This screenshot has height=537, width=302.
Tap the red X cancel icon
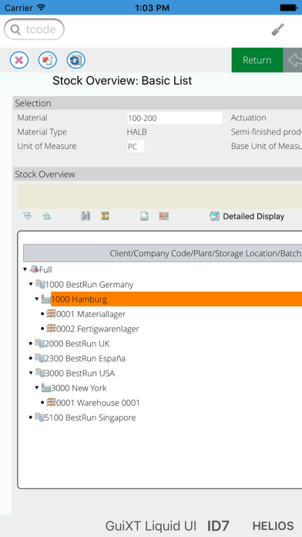(x=19, y=61)
